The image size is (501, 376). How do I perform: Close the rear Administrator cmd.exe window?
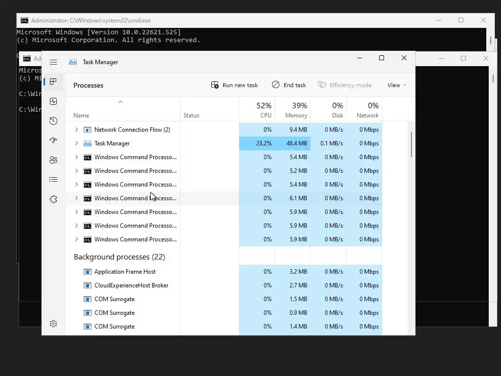coord(483,20)
